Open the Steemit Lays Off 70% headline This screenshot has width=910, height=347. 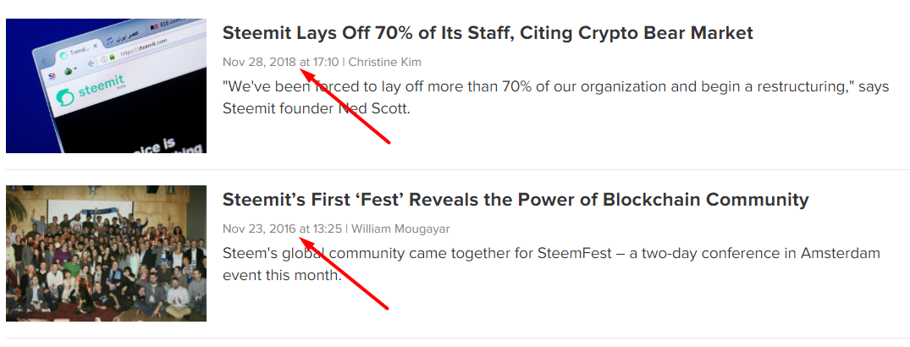point(488,33)
